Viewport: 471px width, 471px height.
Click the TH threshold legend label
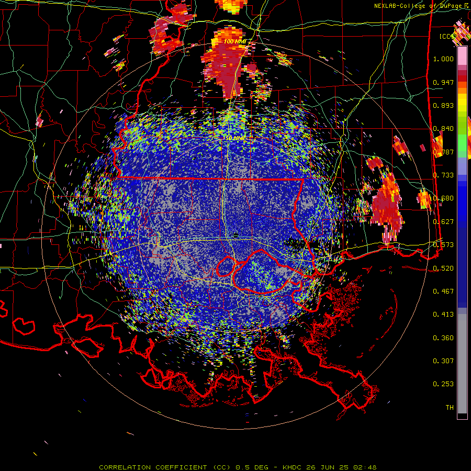point(450,408)
